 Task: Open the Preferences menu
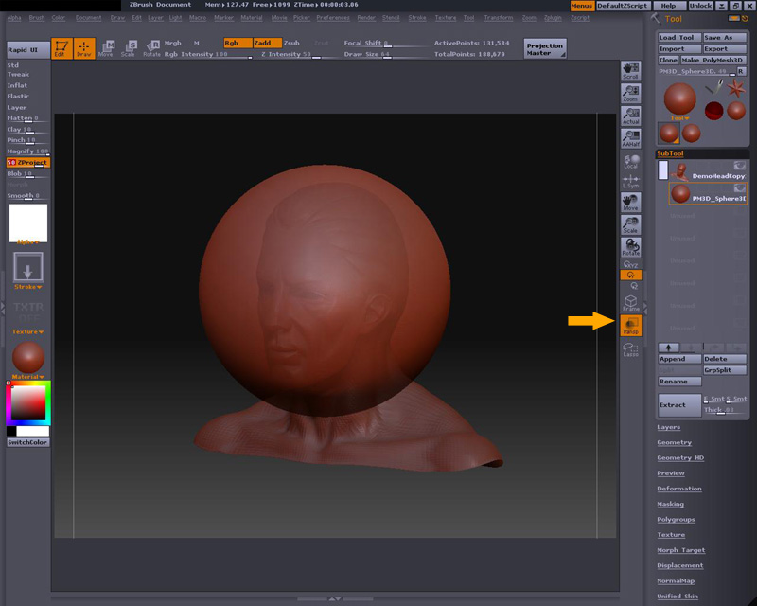point(332,18)
